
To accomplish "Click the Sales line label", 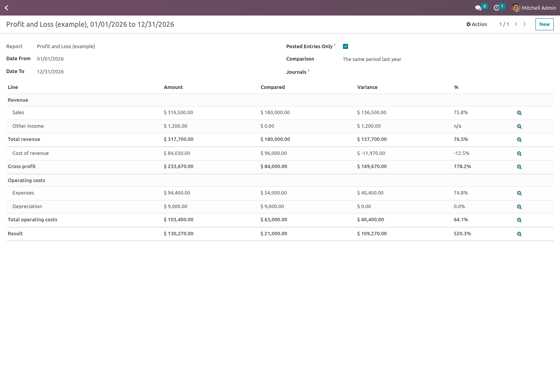I will click(18, 113).
